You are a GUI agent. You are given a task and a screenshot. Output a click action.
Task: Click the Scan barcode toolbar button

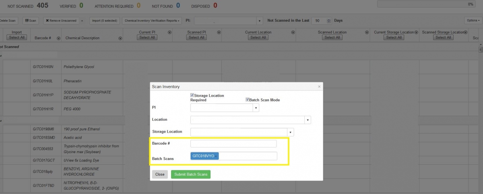(x=31, y=20)
